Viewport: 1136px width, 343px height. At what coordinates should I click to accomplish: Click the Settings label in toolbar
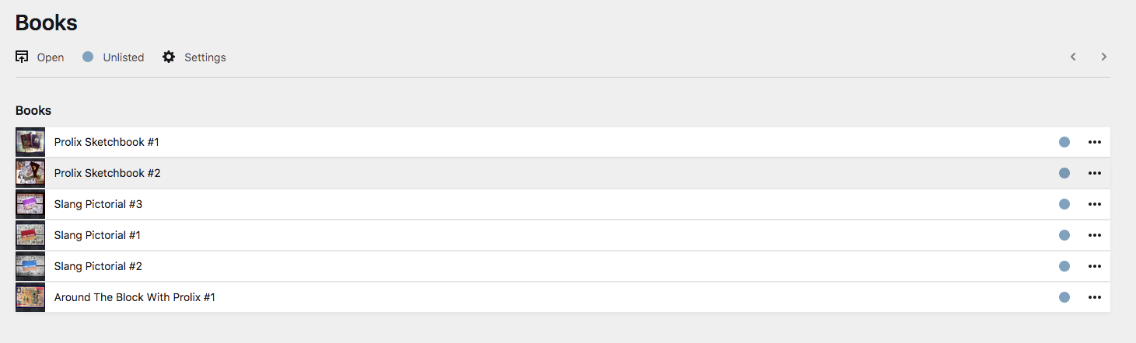[x=205, y=57]
